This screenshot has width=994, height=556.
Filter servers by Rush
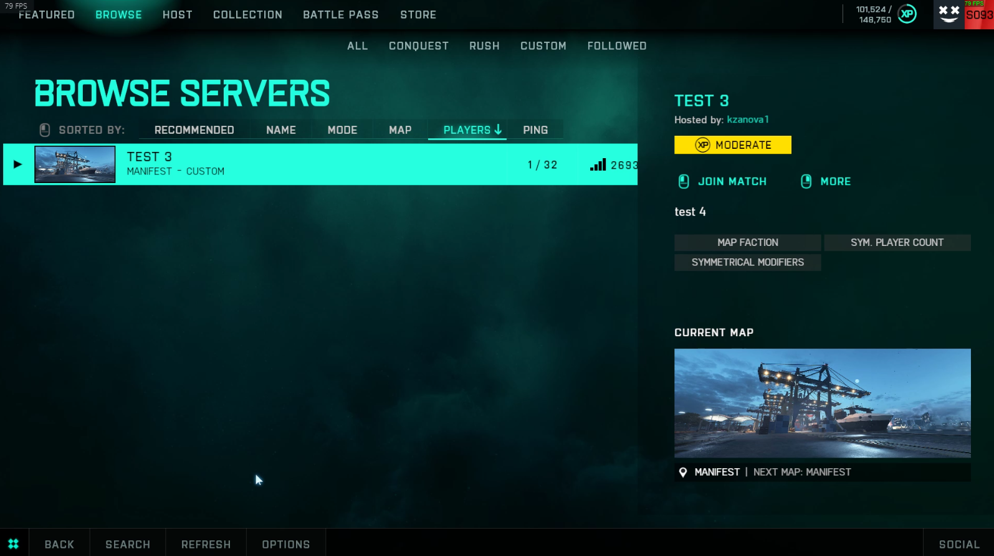click(484, 46)
